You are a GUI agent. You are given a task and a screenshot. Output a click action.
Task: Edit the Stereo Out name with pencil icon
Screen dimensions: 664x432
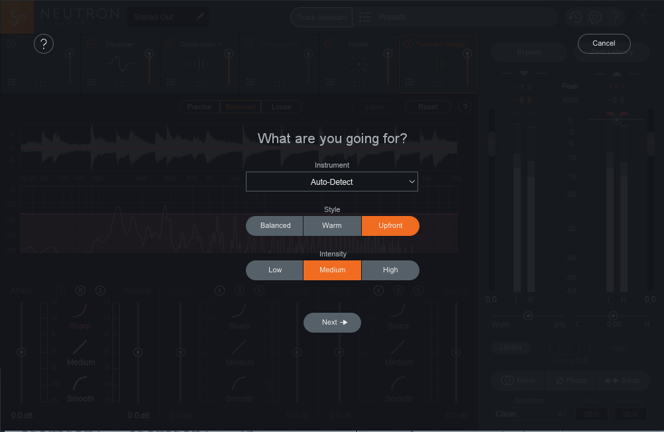click(200, 17)
